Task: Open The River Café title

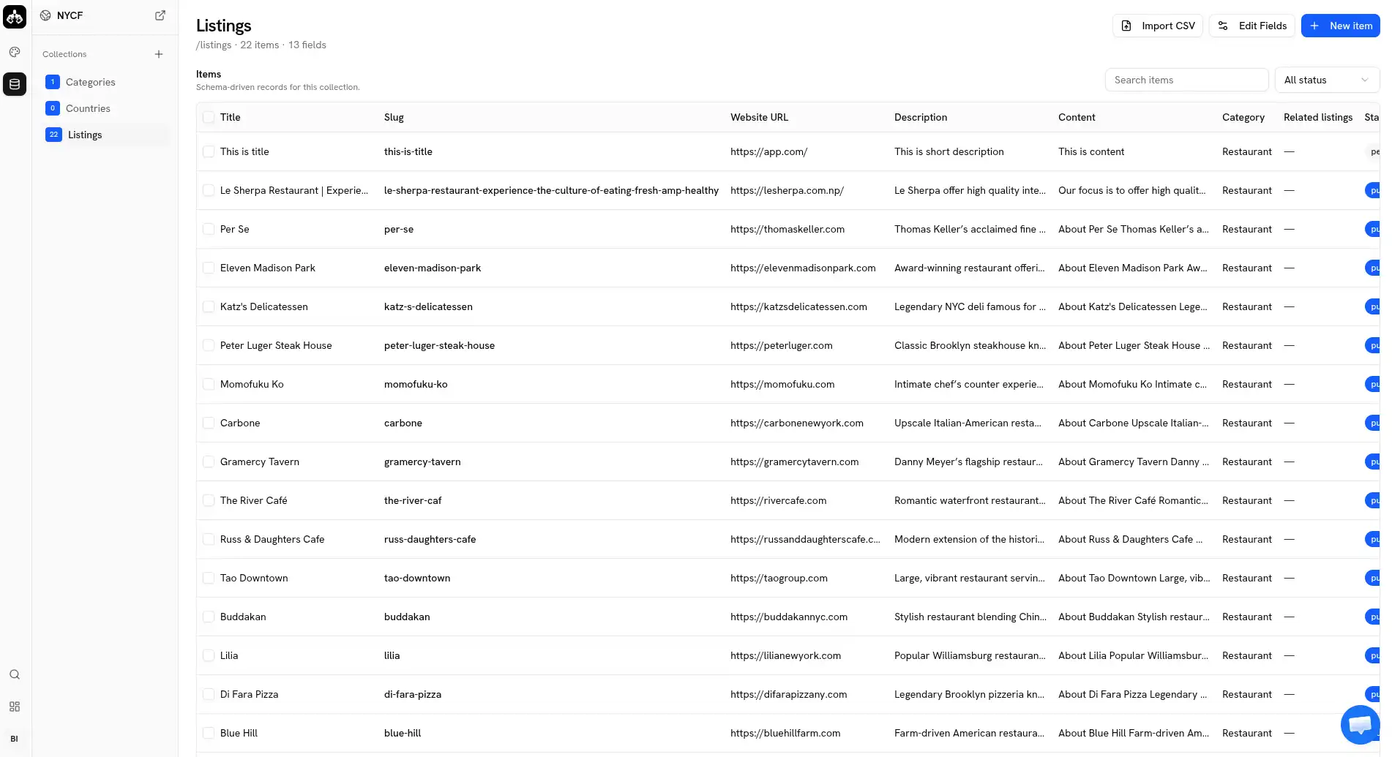Action: coord(254,500)
